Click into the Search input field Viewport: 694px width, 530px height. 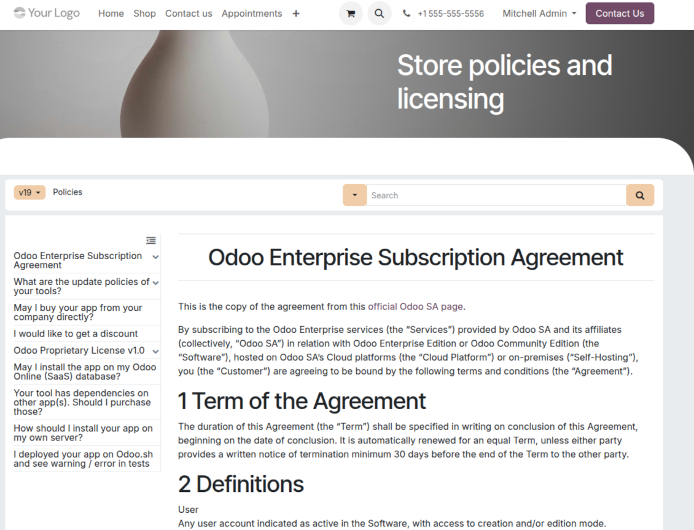pyautogui.click(x=496, y=195)
